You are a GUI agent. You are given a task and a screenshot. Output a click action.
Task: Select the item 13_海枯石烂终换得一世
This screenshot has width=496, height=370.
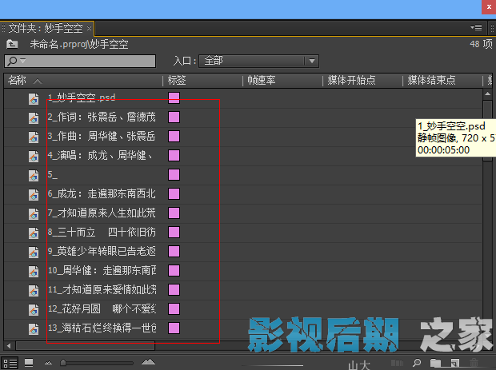pos(102,328)
